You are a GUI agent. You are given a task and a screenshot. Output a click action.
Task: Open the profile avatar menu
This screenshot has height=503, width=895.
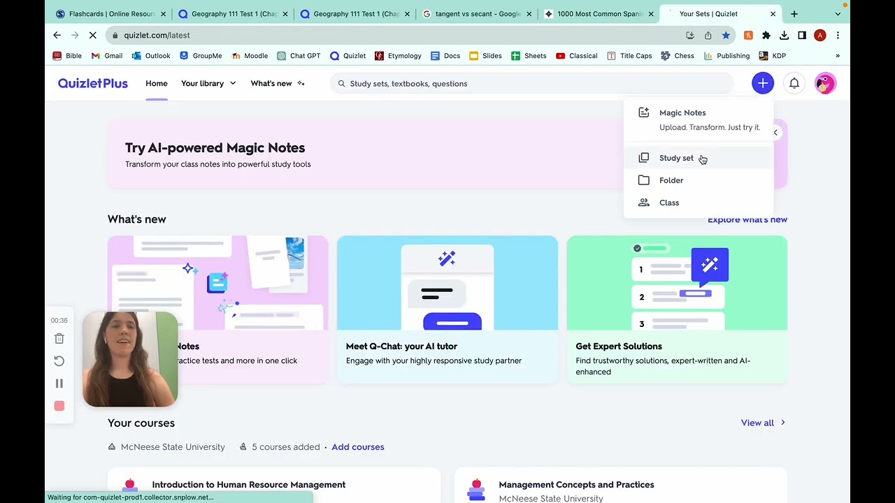[825, 83]
